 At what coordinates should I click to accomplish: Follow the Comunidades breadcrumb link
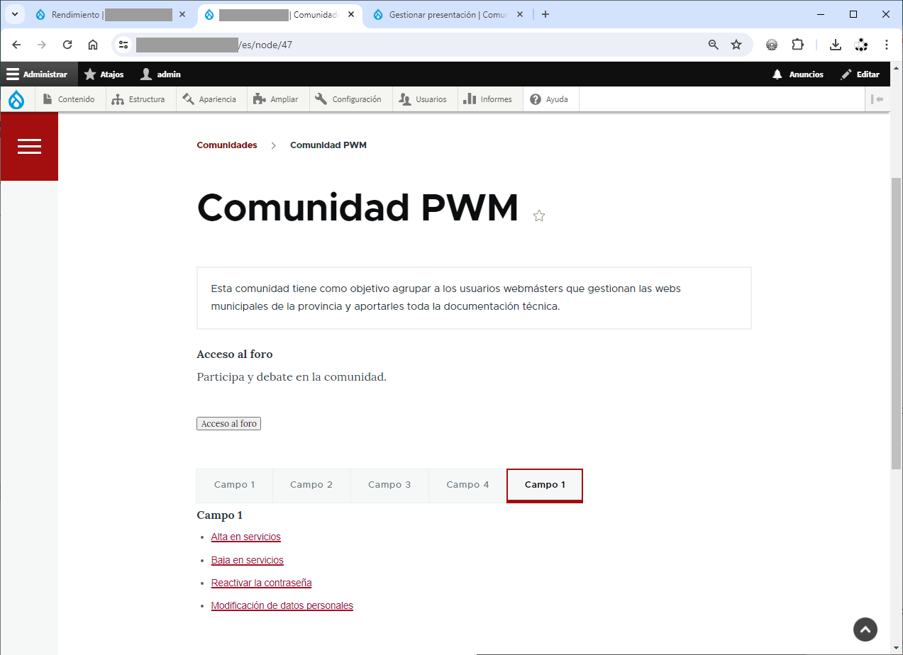[x=227, y=145]
